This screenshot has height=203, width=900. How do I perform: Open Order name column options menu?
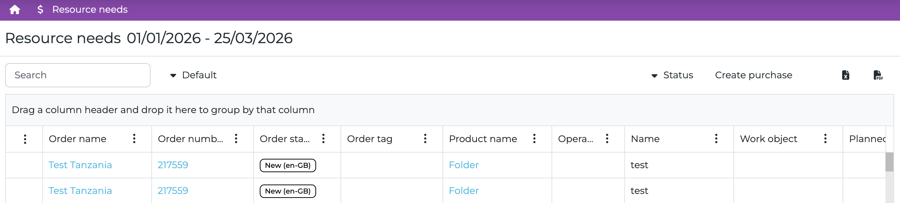coord(134,138)
